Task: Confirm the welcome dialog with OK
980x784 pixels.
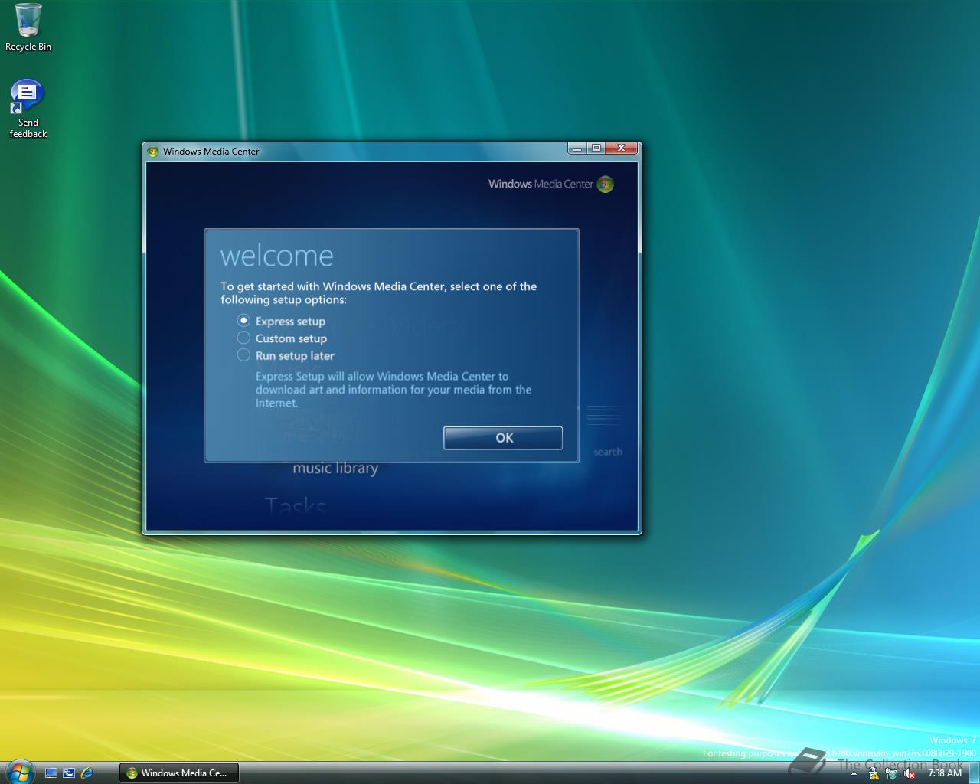Action: tap(503, 438)
